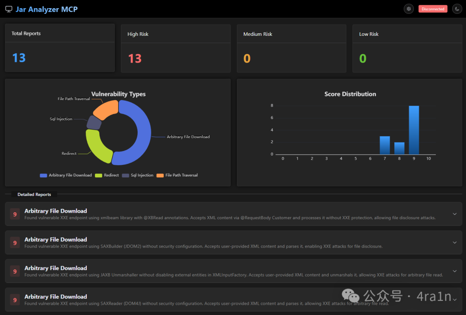The image size is (466, 315).
Task: Click the score 7 bar in Score Distribution
Action: click(x=384, y=145)
